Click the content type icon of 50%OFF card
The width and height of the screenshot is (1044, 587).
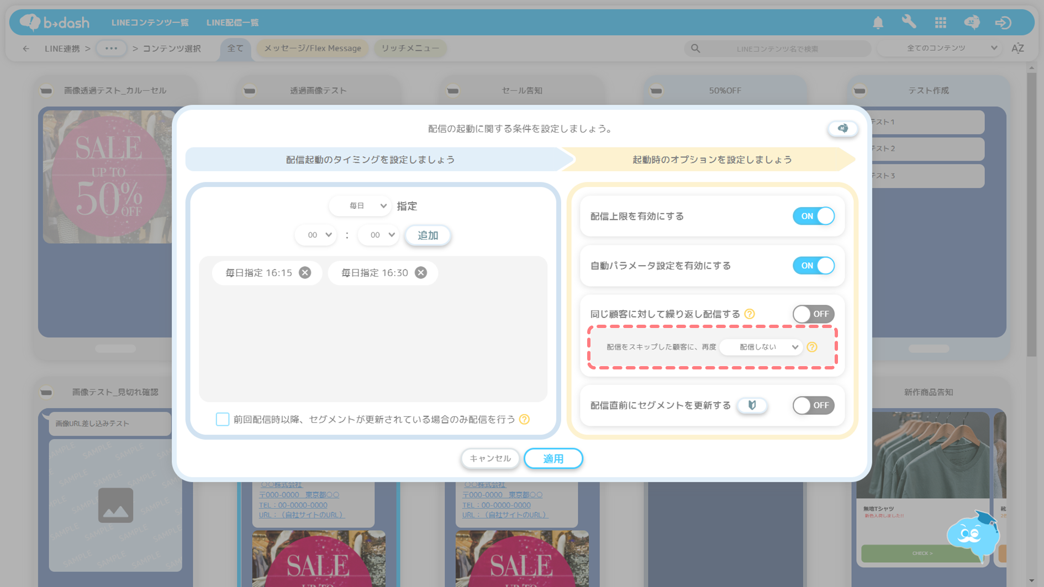[656, 91]
